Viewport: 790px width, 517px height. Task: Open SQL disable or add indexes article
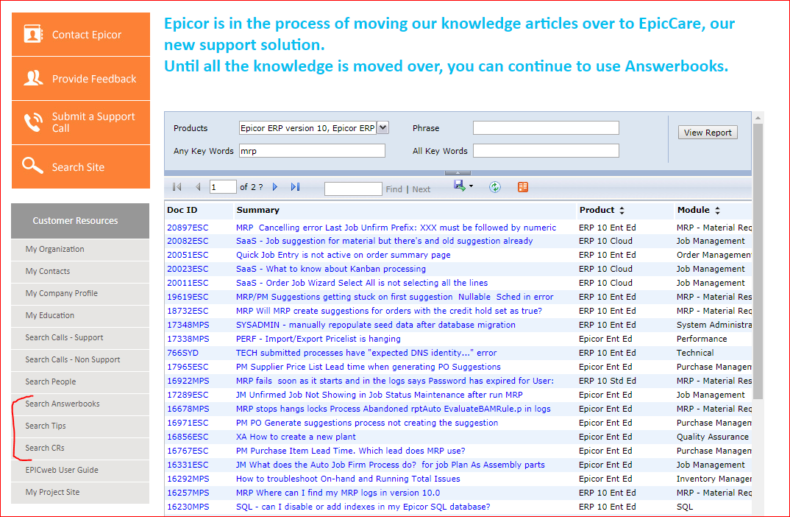coord(363,507)
